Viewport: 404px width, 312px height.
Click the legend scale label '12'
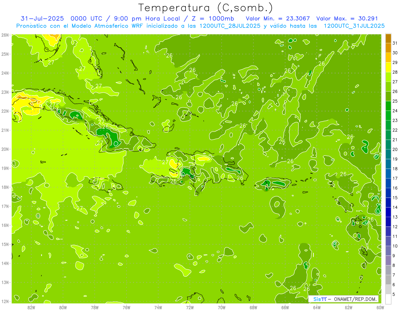click(395, 227)
